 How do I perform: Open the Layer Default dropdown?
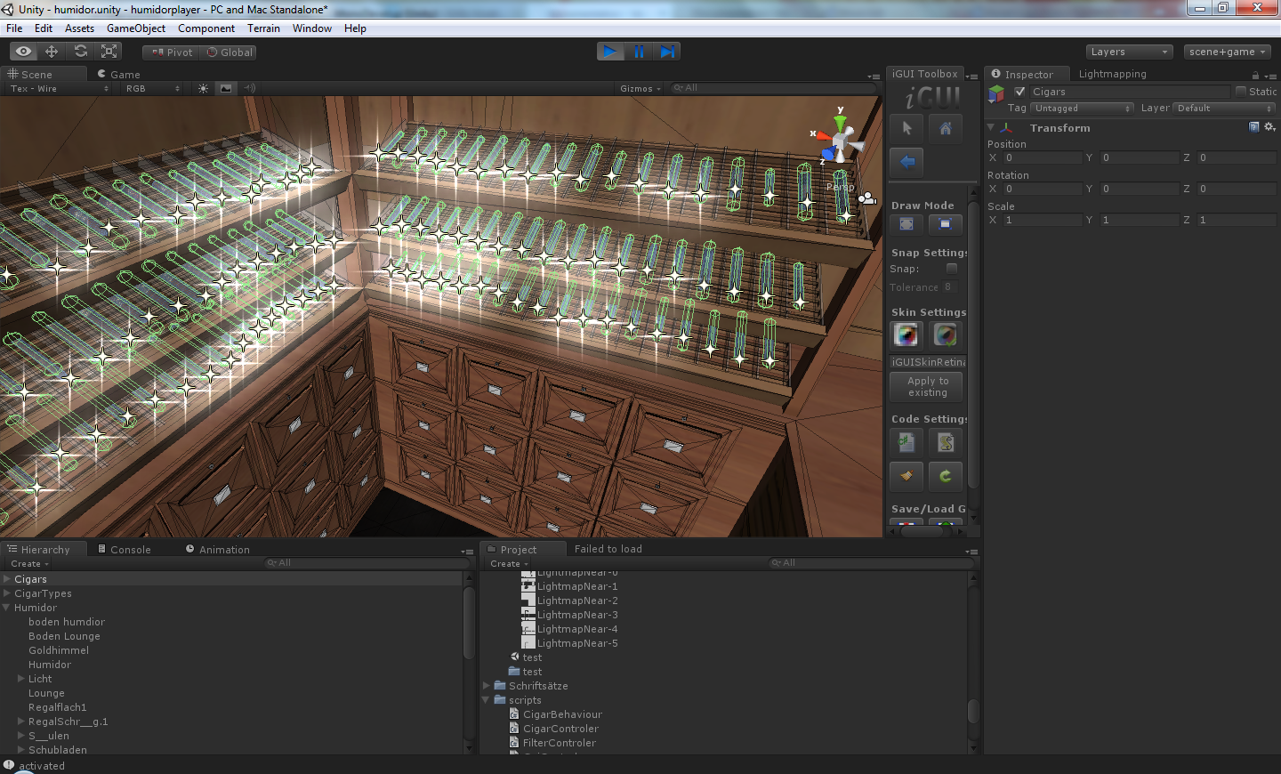pos(1225,109)
